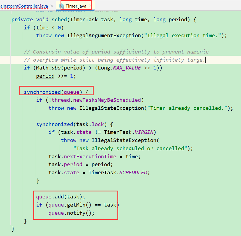Click the queue.getMin() call
Viewport: 241px width, 236px height.
pyautogui.click(x=70, y=205)
